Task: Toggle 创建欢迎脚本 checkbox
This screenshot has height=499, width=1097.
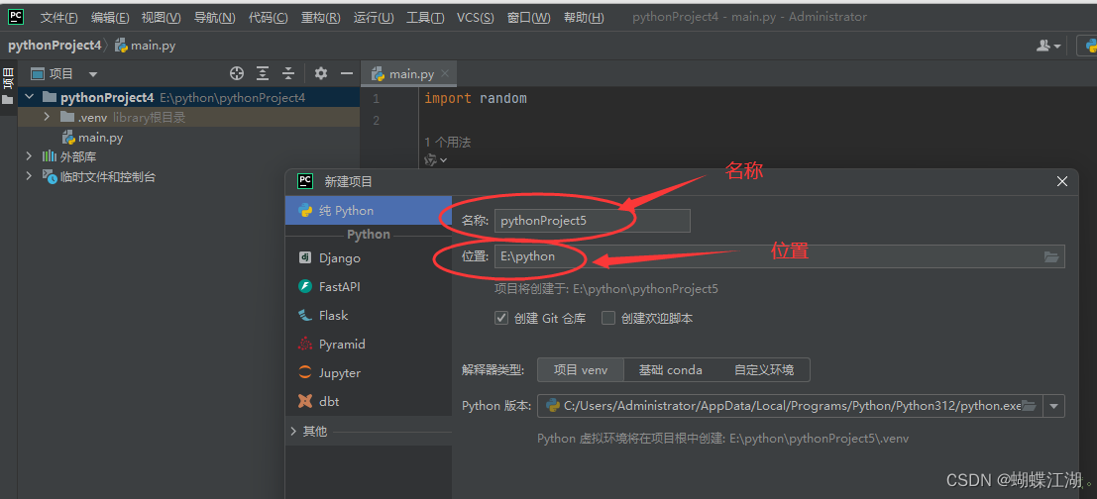Action: (x=608, y=318)
